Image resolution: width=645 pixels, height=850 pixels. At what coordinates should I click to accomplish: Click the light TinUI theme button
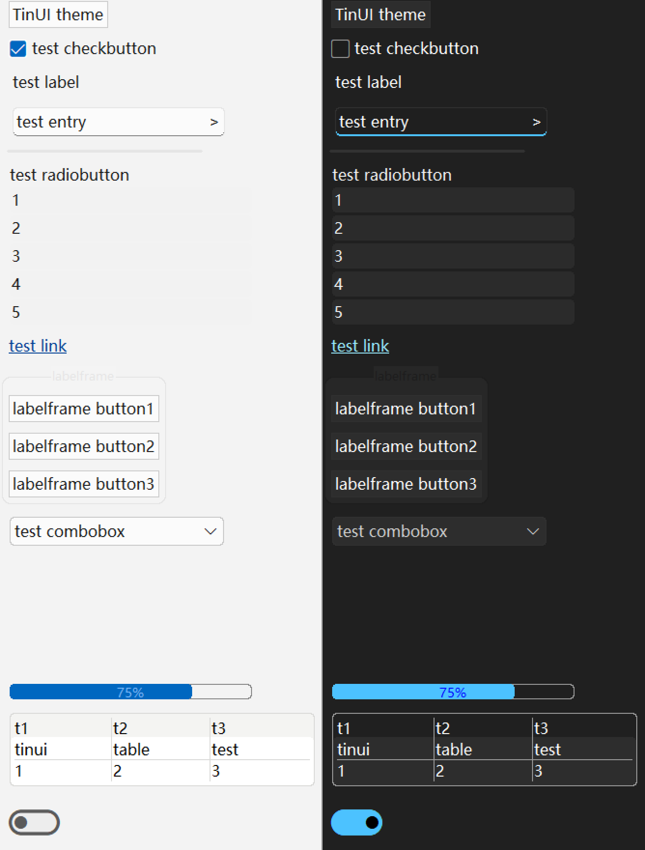click(58, 14)
